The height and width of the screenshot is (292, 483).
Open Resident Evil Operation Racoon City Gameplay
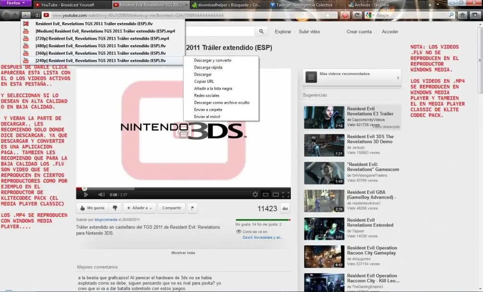click(324, 257)
